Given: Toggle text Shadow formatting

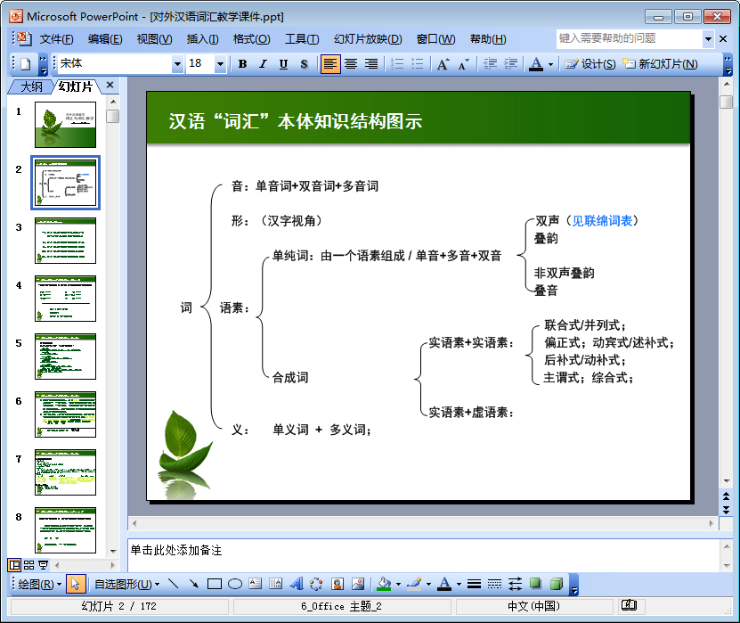Looking at the screenshot, I should [304, 64].
